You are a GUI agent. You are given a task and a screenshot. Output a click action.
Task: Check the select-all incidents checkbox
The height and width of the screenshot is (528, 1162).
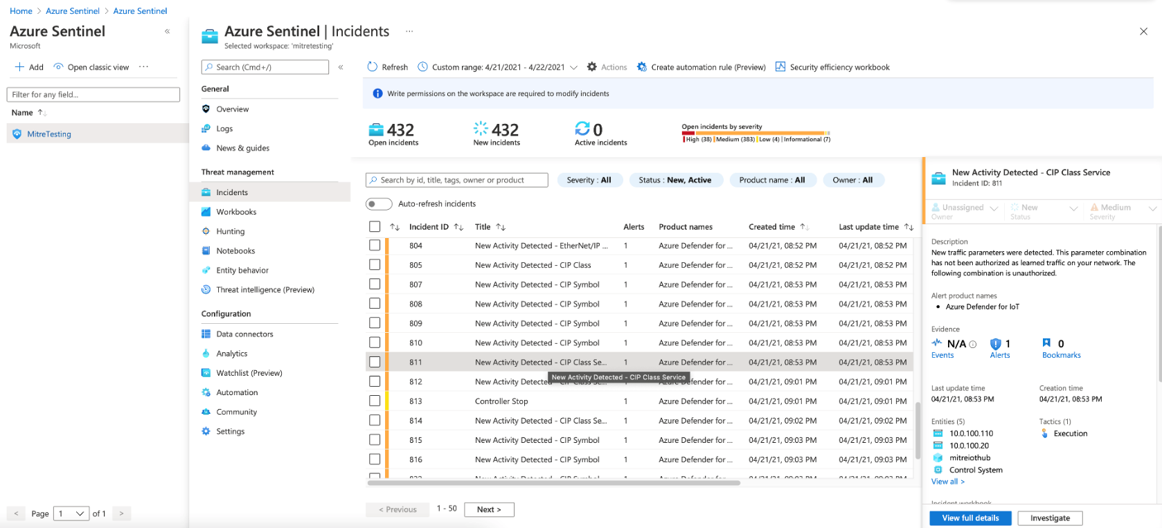375,226
